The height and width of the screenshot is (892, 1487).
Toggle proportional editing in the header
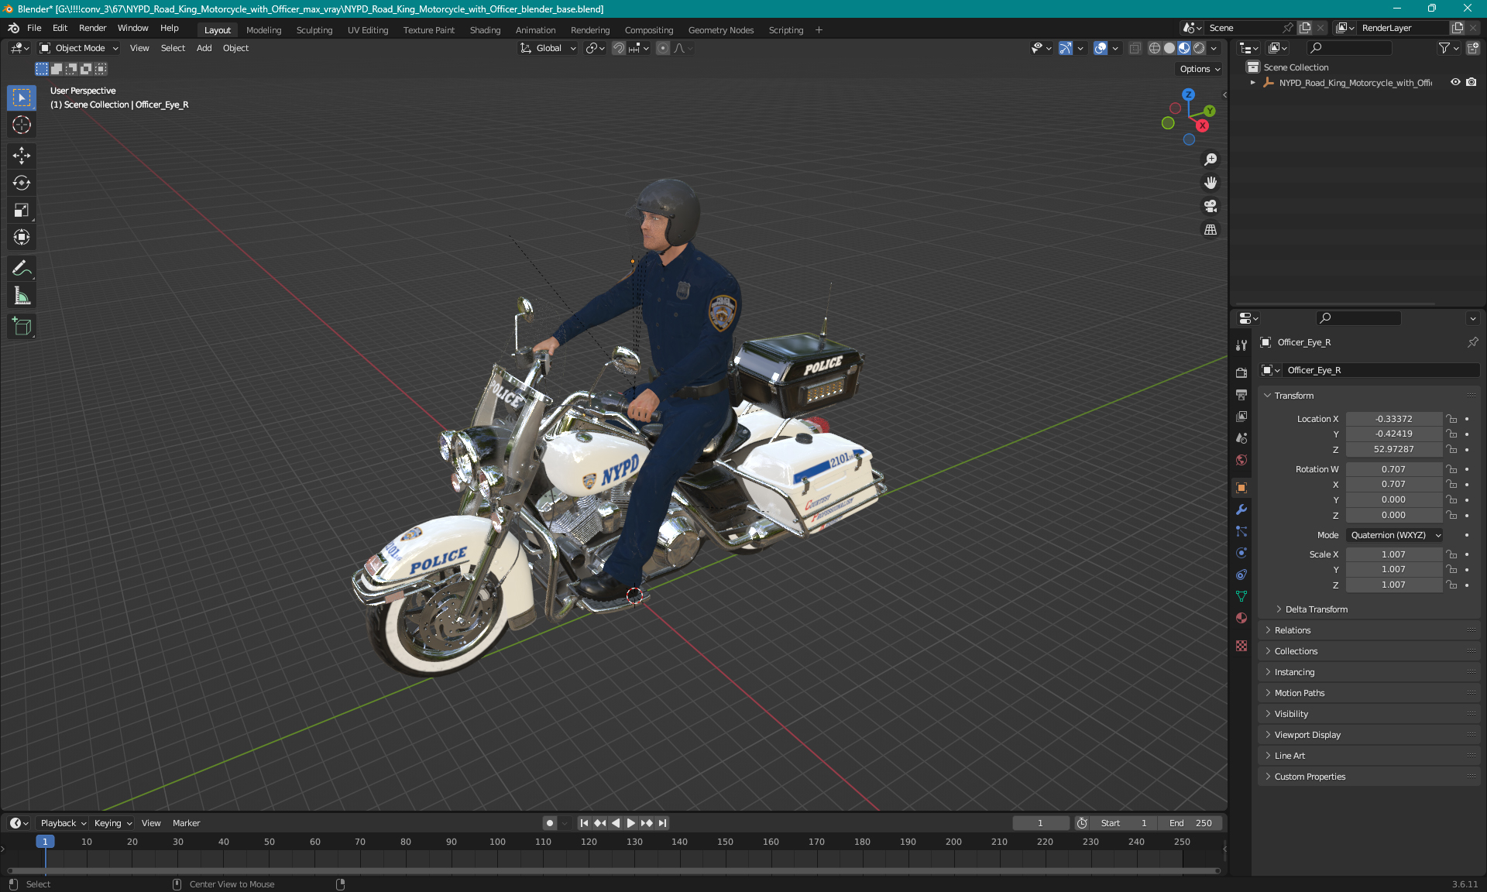coord(663,48)
